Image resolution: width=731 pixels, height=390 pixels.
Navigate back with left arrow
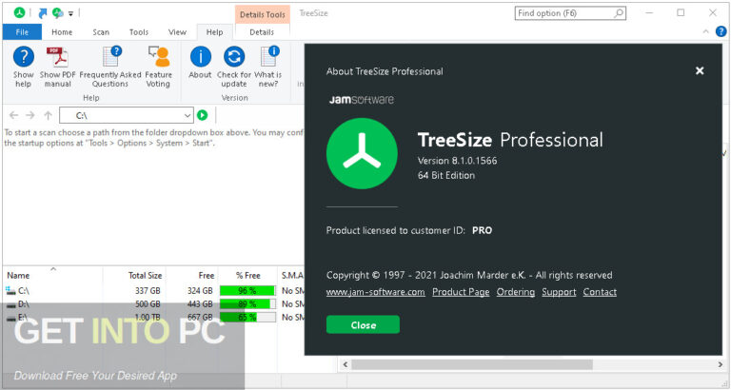14,115
